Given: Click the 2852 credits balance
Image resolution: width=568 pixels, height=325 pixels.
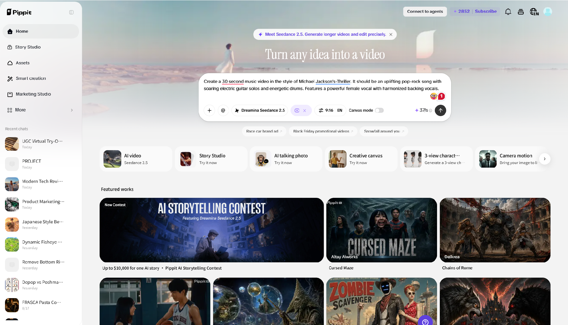Looking at the screenshot, I should tap(462, 11).
